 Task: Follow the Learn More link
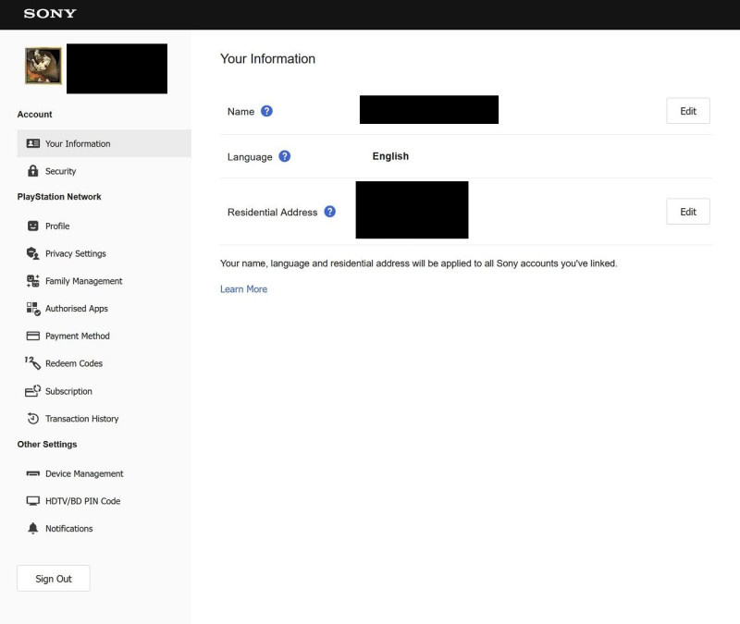[x=243, y=289]
